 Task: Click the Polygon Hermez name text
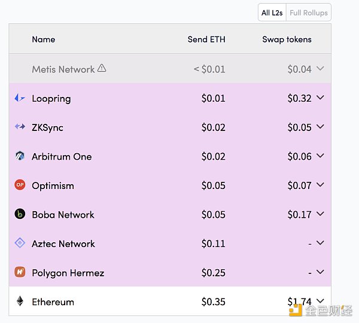[x=68, y=273]
